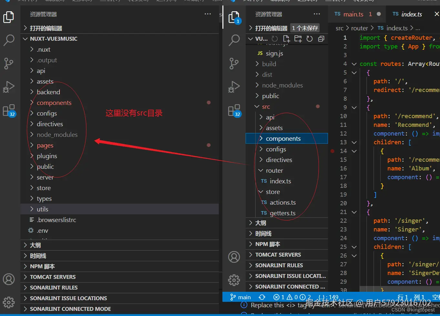440x316 pixels.
Task: Fold the code block at line 9
Action: [x=354, y=107]
